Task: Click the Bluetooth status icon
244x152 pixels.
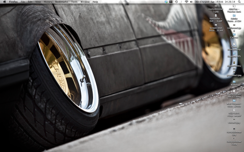Action: tap(181, 2)
